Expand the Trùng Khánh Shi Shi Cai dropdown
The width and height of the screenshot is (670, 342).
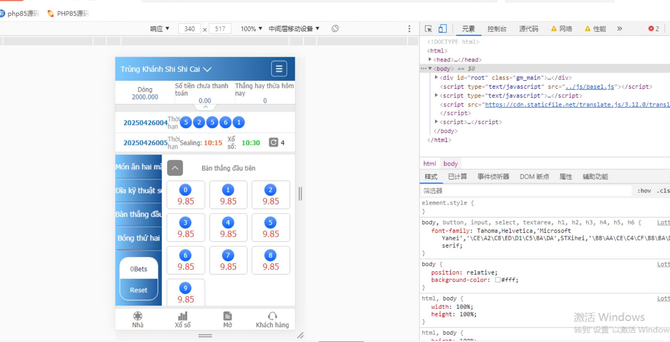207,69
